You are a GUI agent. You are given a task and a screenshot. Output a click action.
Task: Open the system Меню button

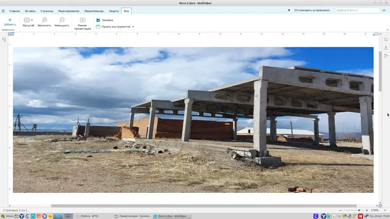(7, 216)
